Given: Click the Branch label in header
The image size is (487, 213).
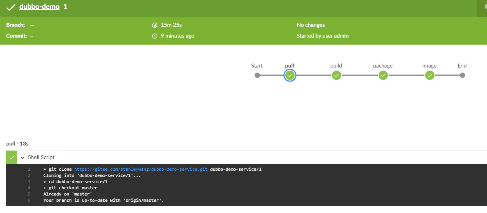Looking at the screenshot, I should pos(16,25).
